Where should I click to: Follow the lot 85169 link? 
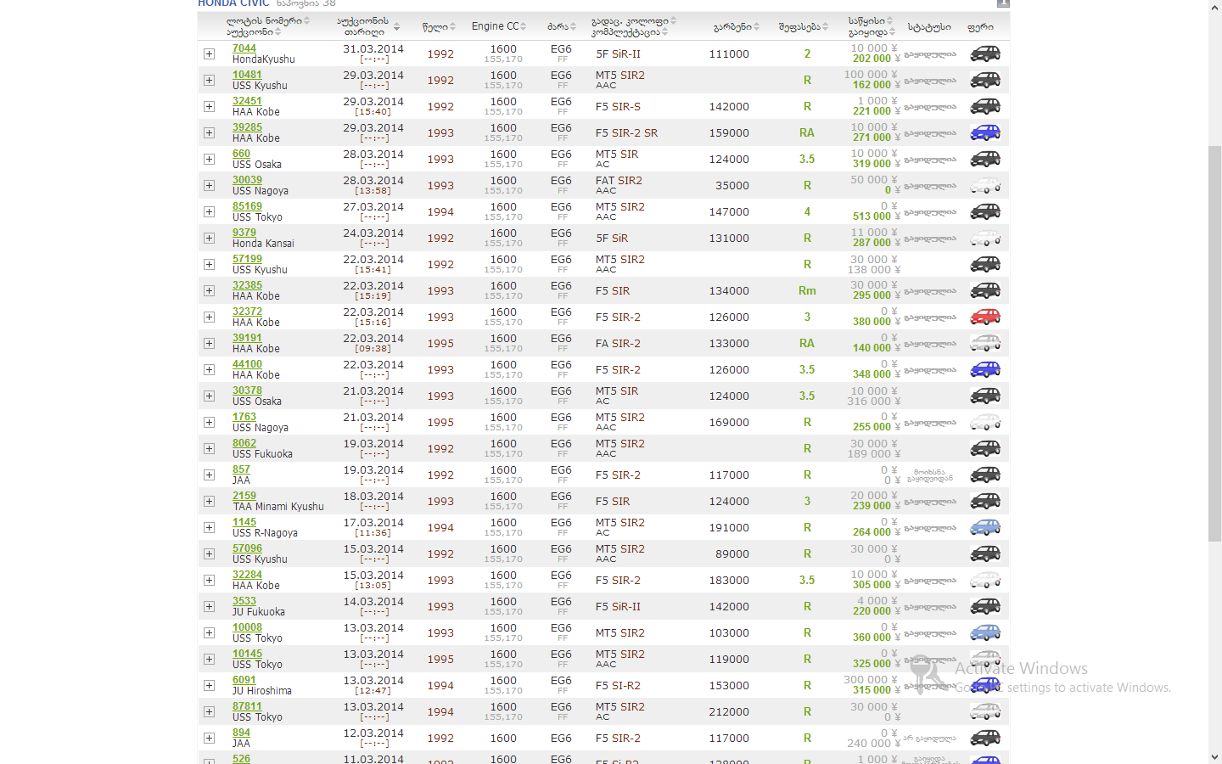247,206
